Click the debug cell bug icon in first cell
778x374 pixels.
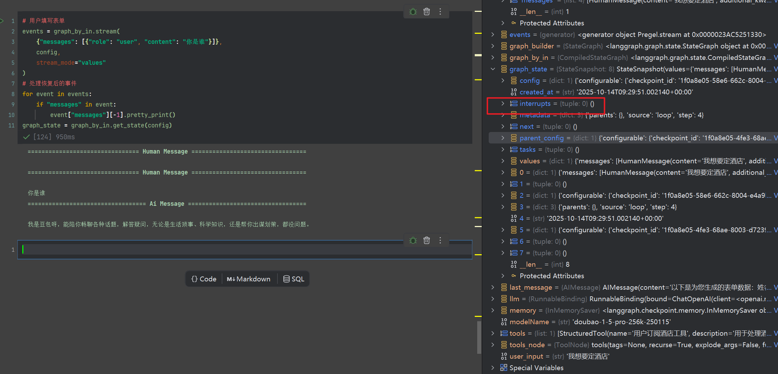point(413,12)
